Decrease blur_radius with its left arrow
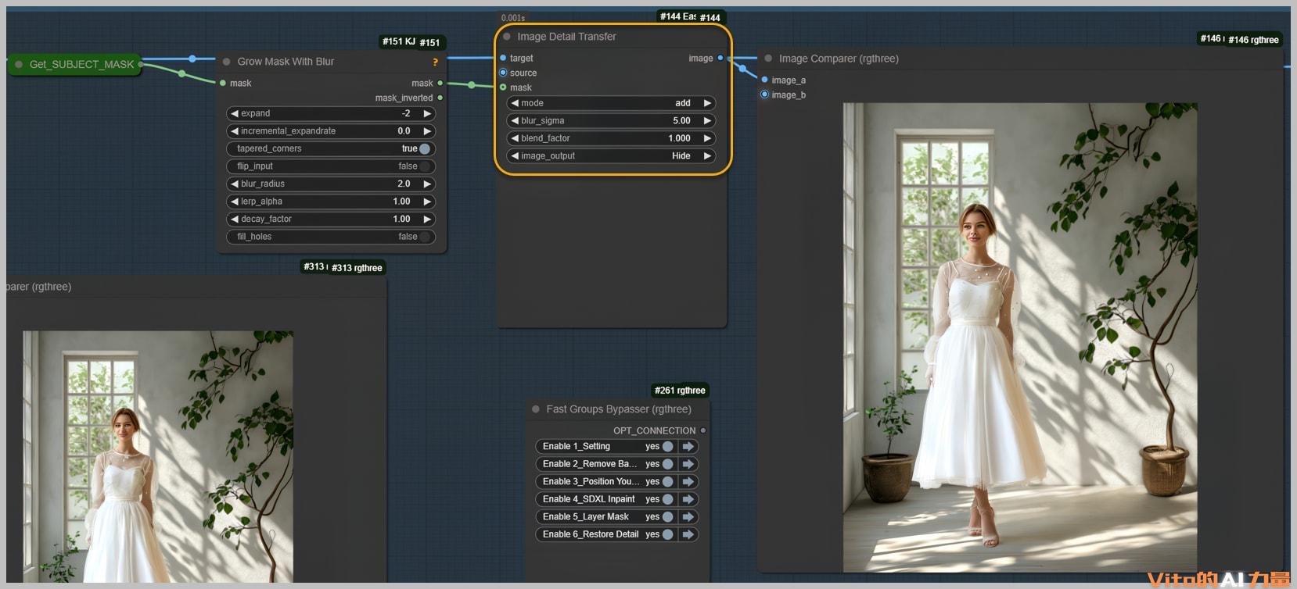 235,184
